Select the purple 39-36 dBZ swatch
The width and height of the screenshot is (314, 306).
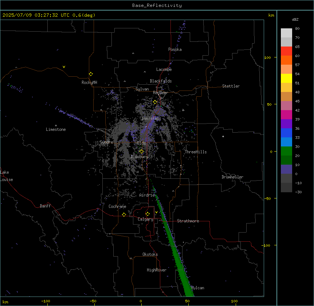click(286, 124)
